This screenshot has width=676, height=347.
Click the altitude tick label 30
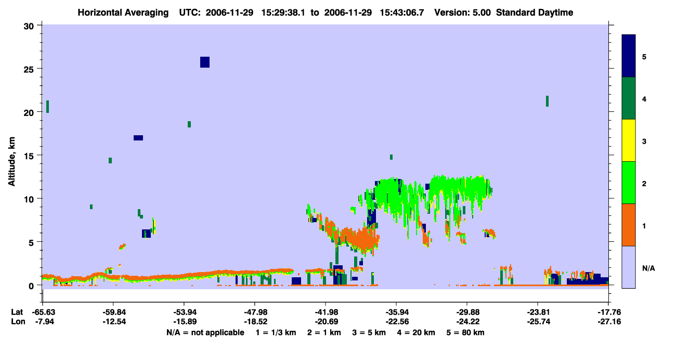tap(30, 25)
